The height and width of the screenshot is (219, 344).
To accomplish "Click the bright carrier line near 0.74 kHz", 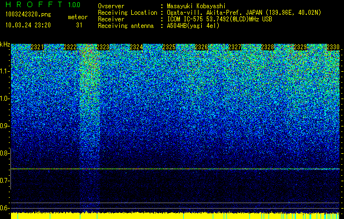I will (175, 169).
